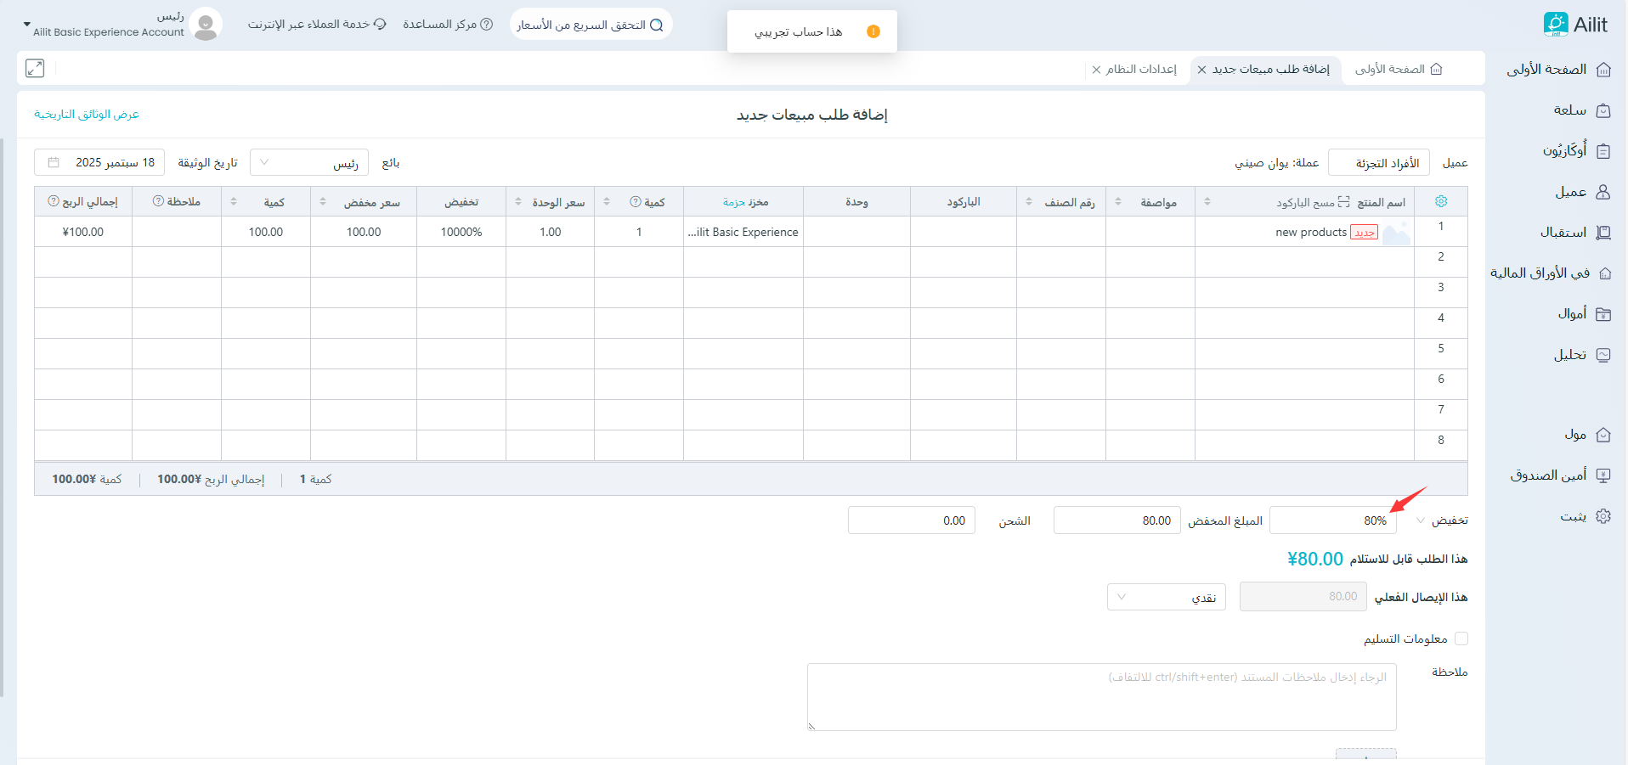Enable the delivery information checkbox
1628x765 pixels.
click(x=1461, y=638)
